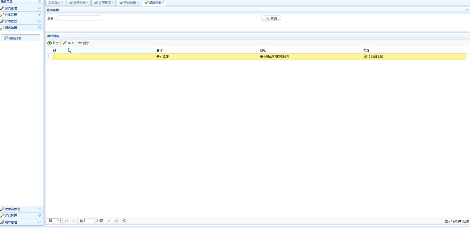
Task: Click the users icon beside 用户管理
Action: coord(2,222)
